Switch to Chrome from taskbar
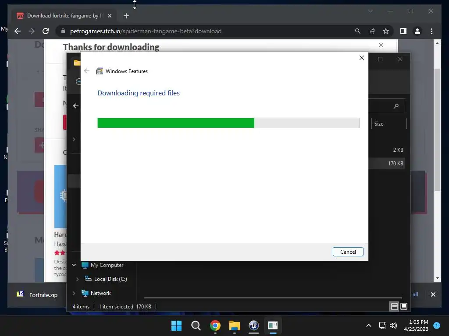Screen dimensions: 449x336 [x=215, y=325]
